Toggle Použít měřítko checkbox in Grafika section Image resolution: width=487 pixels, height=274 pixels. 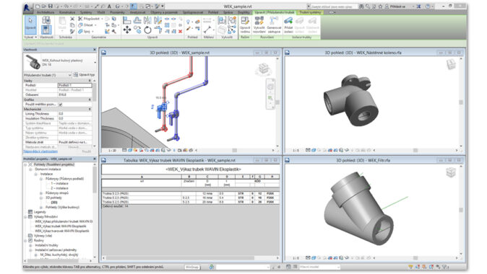tap(61, 105)
